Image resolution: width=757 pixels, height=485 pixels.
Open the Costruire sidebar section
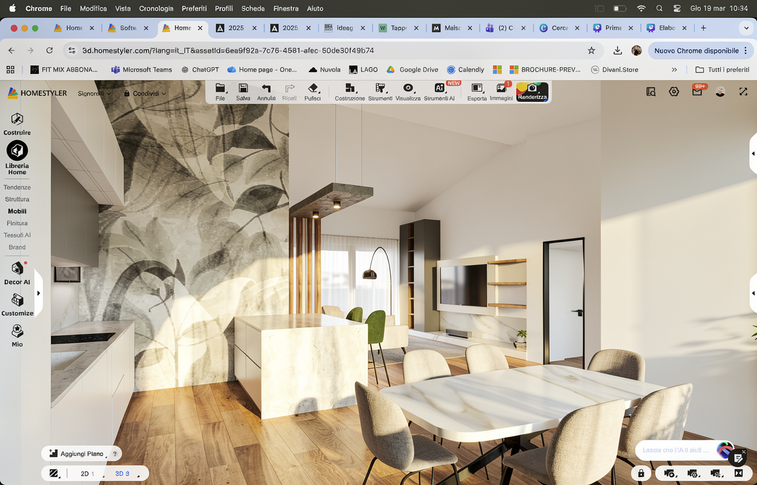click(17, 123)
